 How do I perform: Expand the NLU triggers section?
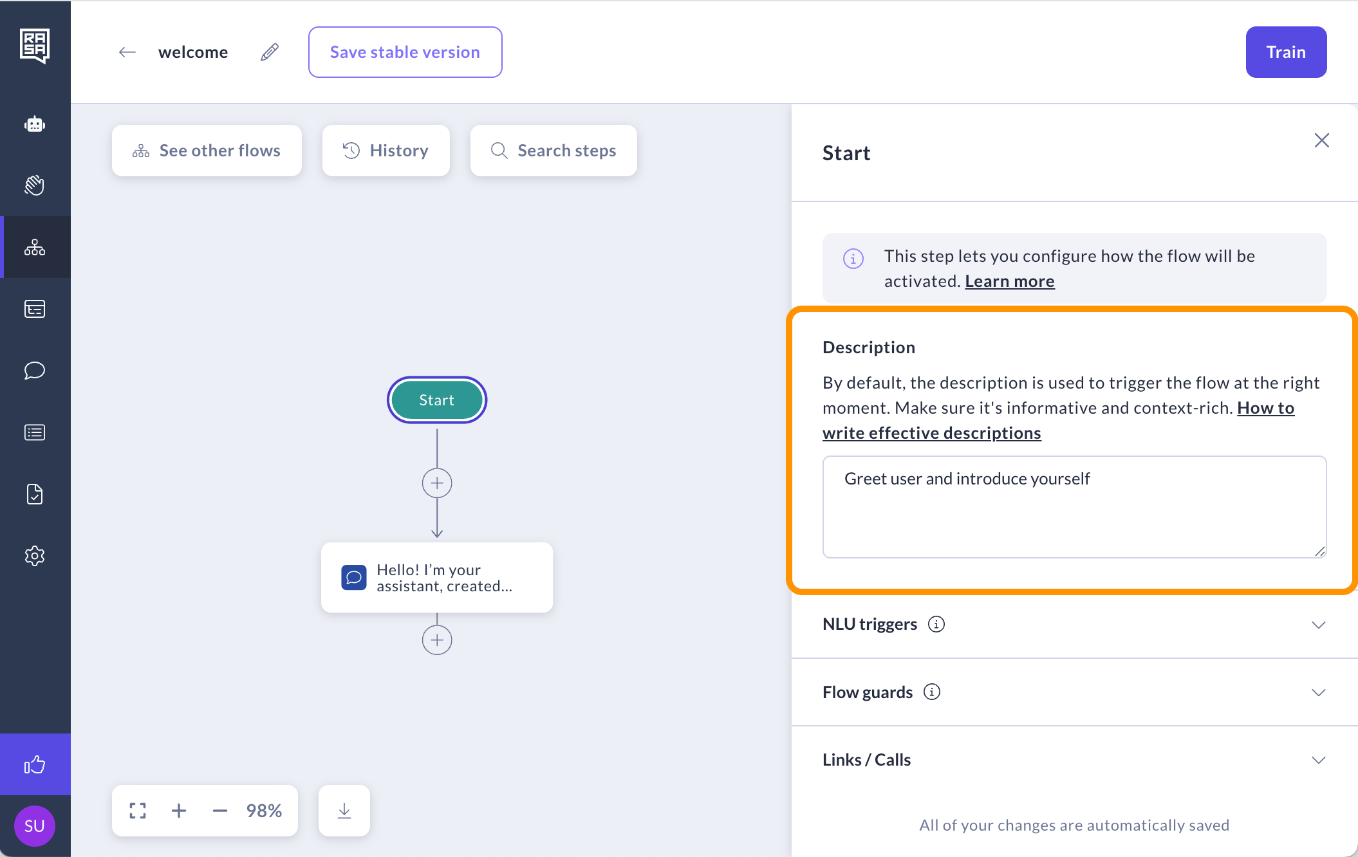coord(1318,625)
